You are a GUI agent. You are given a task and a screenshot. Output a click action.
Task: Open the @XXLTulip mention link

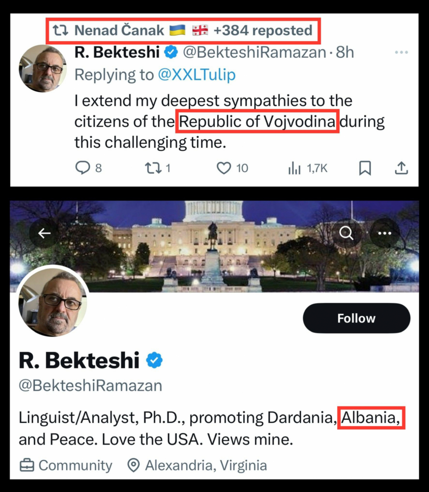click(196, 75)
